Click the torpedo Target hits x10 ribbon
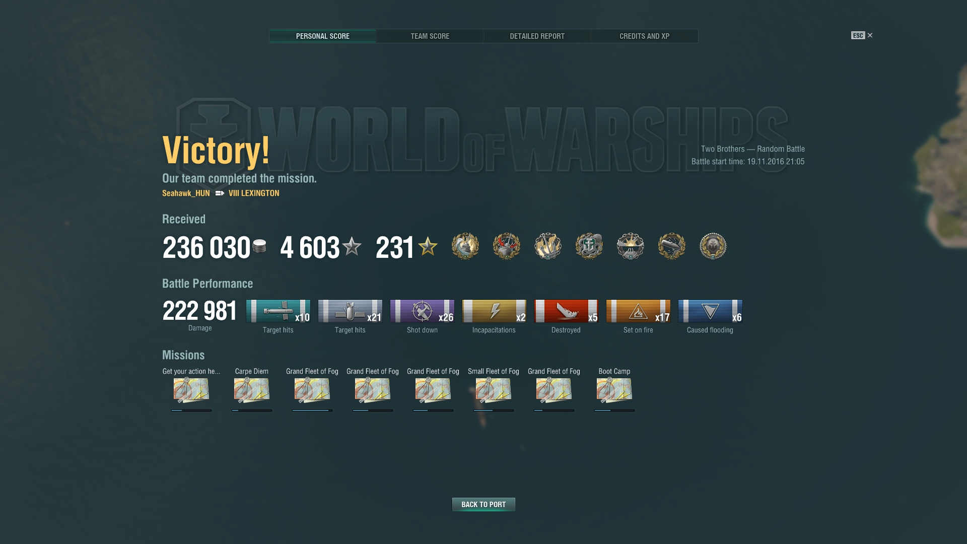Image resolution: width=967 pixels, height=544 pixels. (x=278, y=311)
